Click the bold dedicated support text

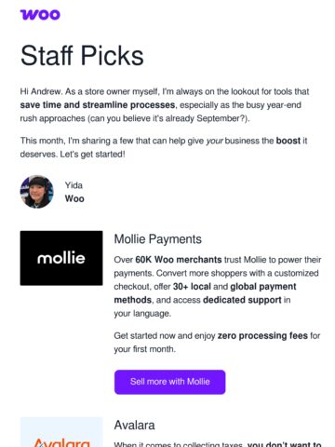[242, 300]
